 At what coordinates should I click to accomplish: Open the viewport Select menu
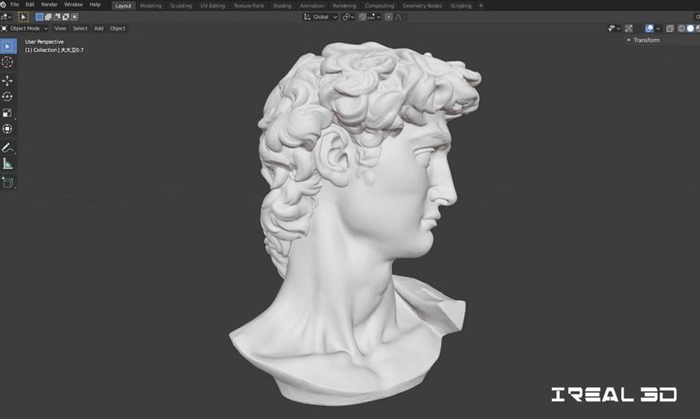80,28
